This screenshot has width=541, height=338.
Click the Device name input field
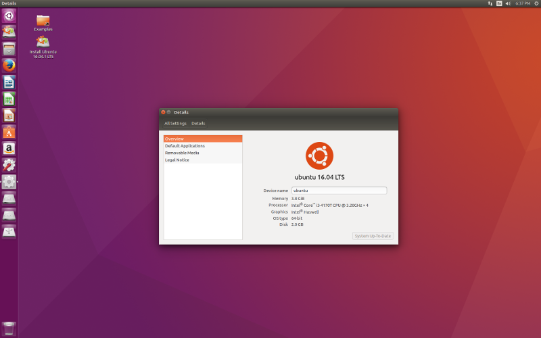pos(339,191)
